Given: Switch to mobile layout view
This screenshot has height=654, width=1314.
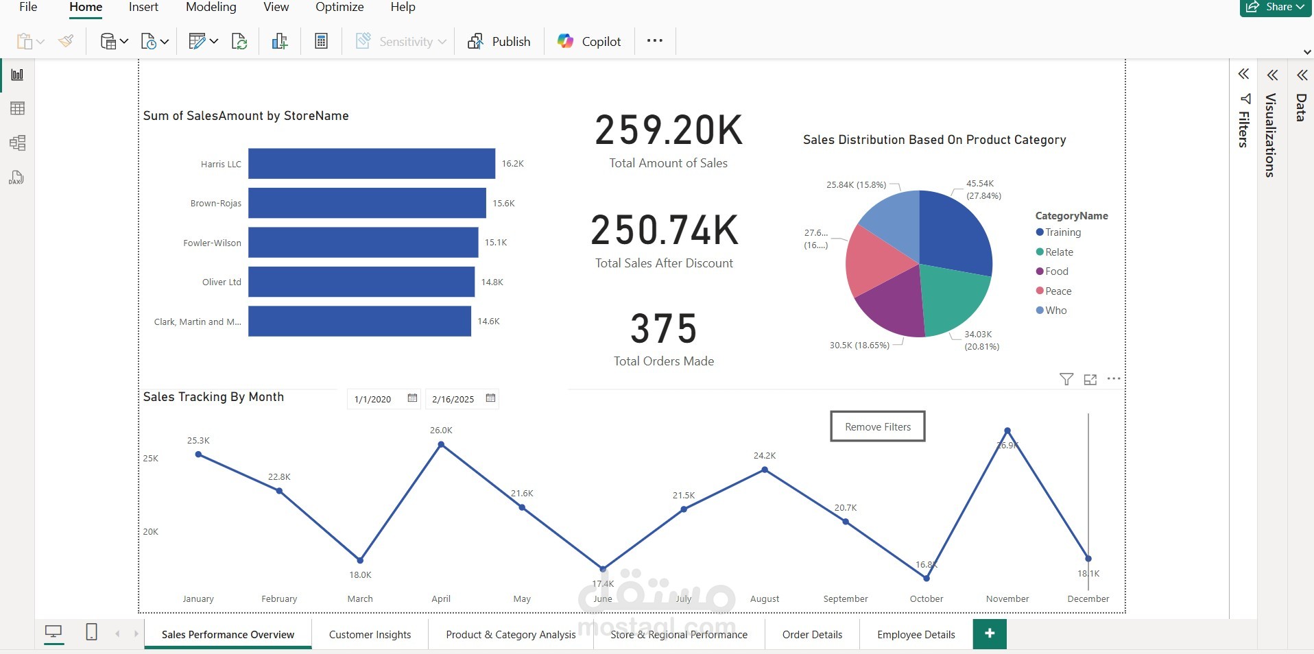Looking at the screenshot, I should (x=91, y=632).
